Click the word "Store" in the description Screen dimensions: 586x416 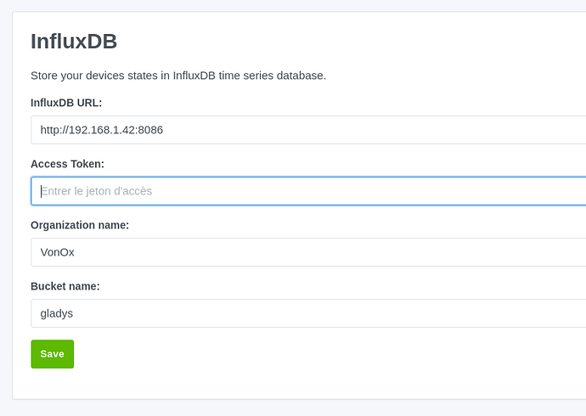(x=46, y=76)
